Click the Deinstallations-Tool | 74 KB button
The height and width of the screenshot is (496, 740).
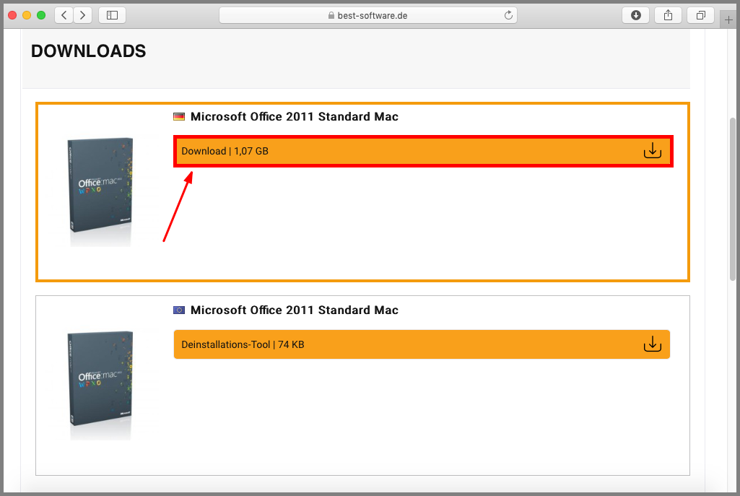click(422, 344)
